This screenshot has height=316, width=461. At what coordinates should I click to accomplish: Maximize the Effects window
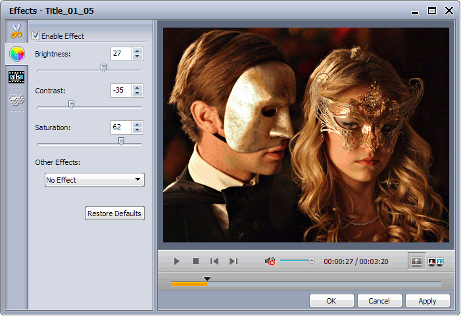coord(432,11)
